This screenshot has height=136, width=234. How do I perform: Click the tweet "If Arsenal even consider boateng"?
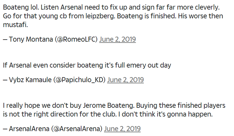point(87,65)
